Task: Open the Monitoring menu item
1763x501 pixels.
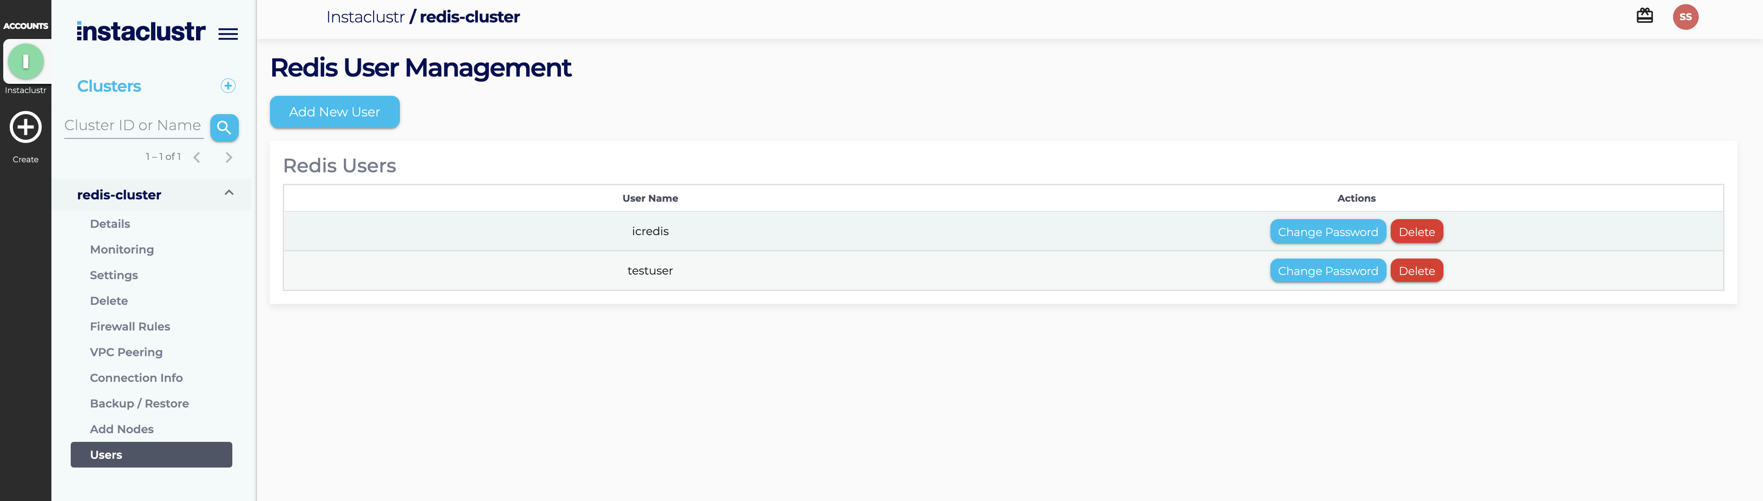Action: point(122,249)
